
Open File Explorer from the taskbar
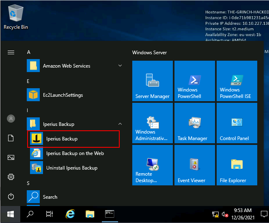(x=90, y=214)
